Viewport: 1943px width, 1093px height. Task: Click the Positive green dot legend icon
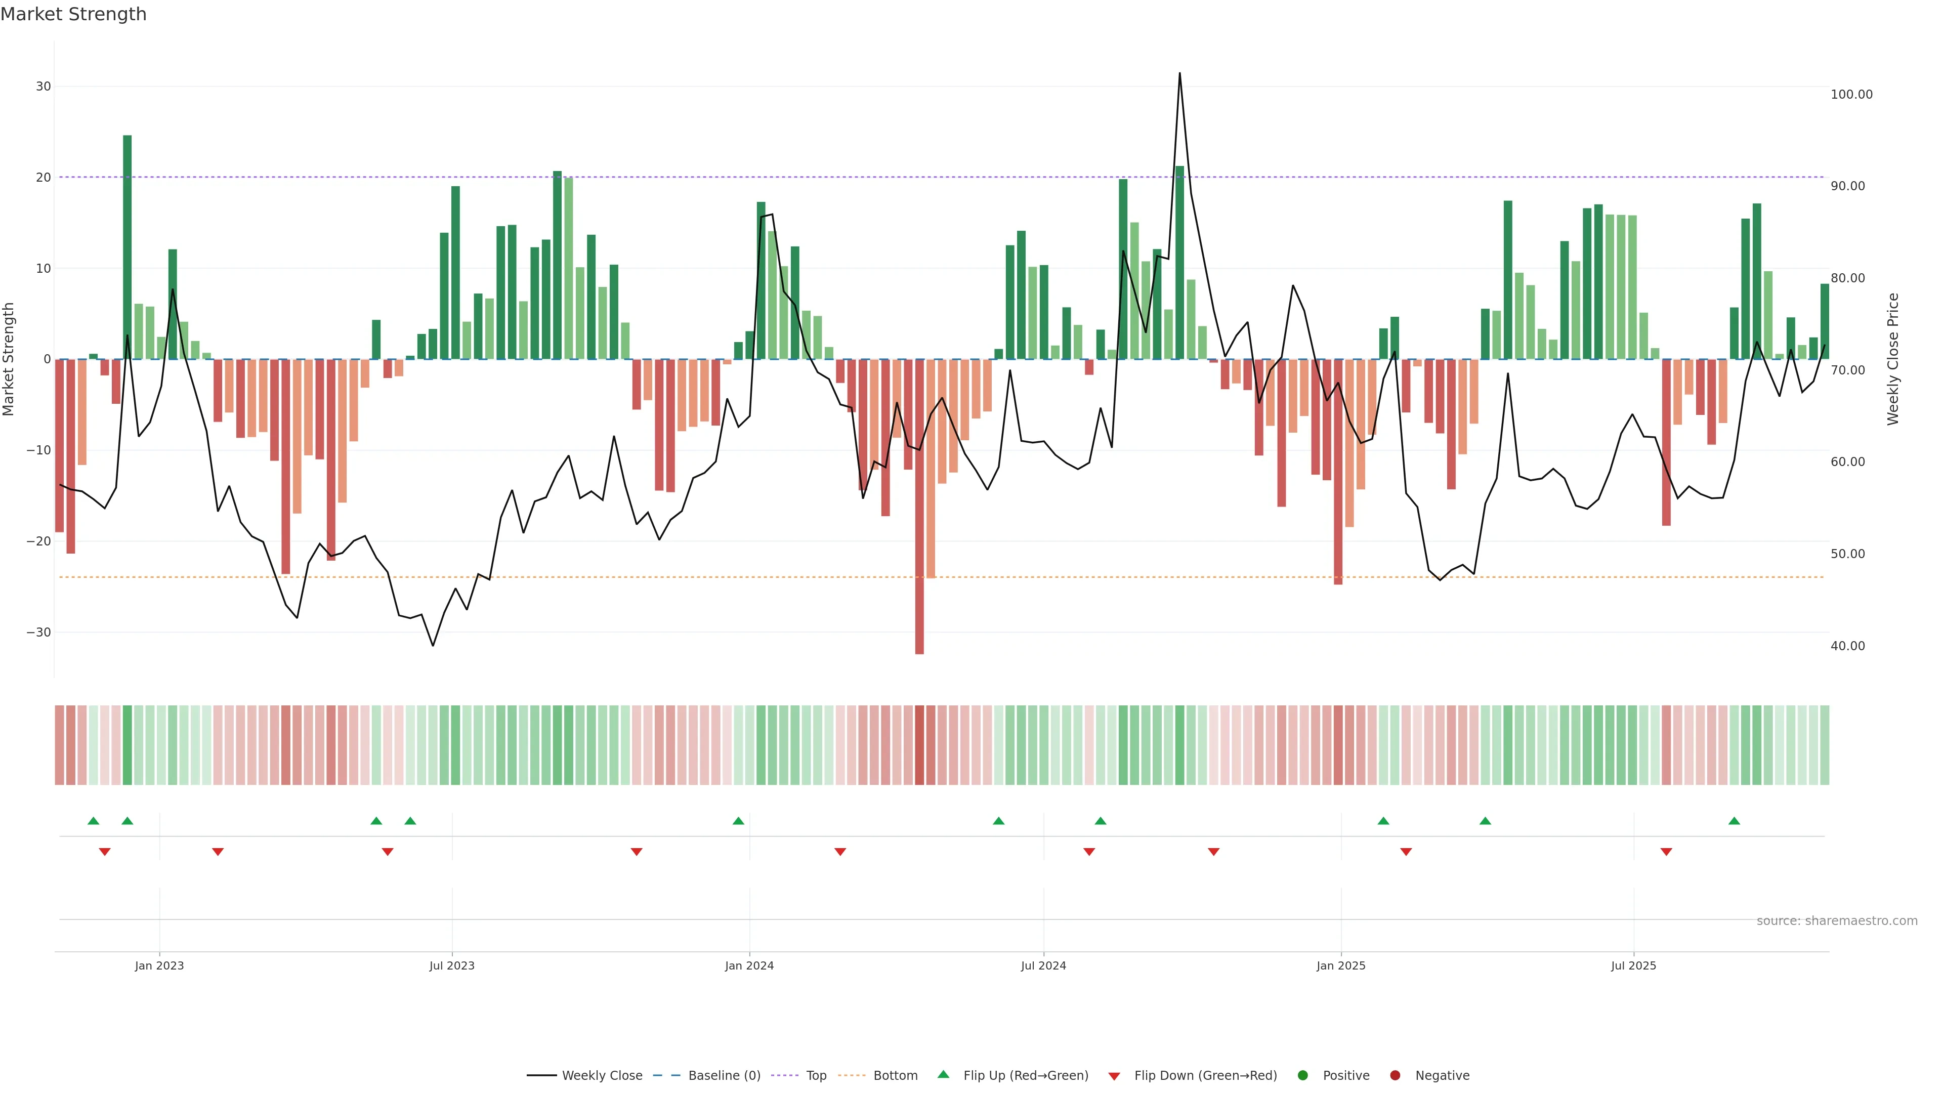click(1302, 1075)
